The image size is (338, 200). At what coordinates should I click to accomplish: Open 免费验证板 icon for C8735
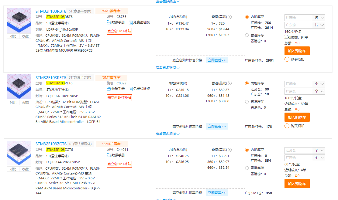[x=131, y=22]
